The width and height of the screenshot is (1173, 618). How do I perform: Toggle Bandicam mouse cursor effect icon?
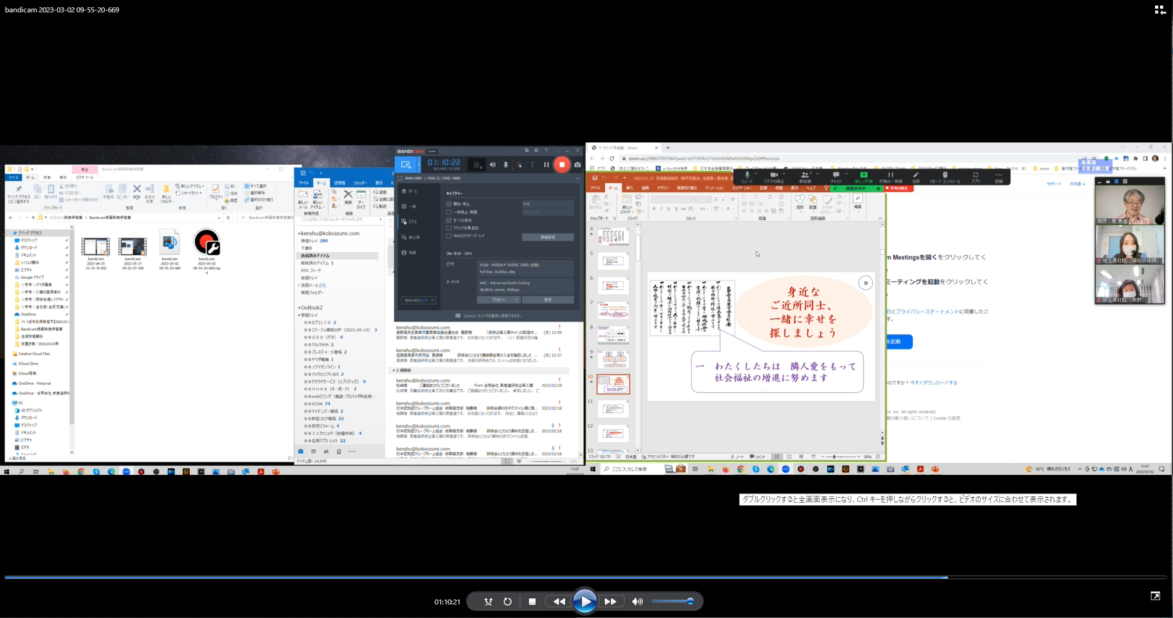click(520, 165)
